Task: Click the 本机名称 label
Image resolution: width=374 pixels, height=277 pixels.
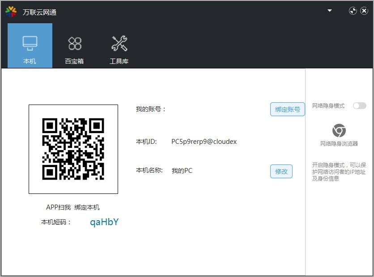Action: tap(149, 170)
